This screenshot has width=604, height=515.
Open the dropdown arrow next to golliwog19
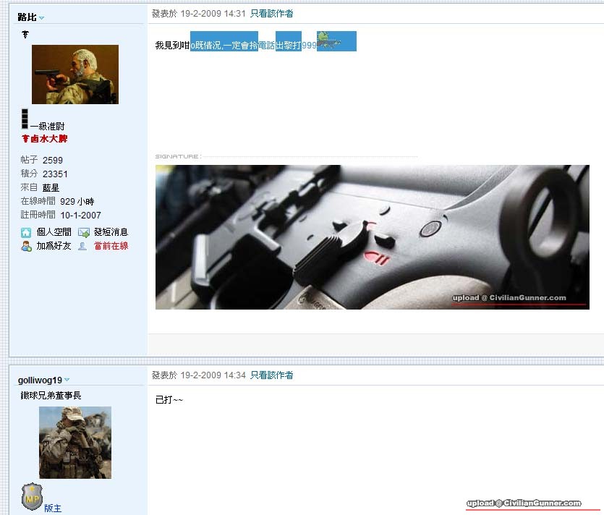tap(67, 380)
